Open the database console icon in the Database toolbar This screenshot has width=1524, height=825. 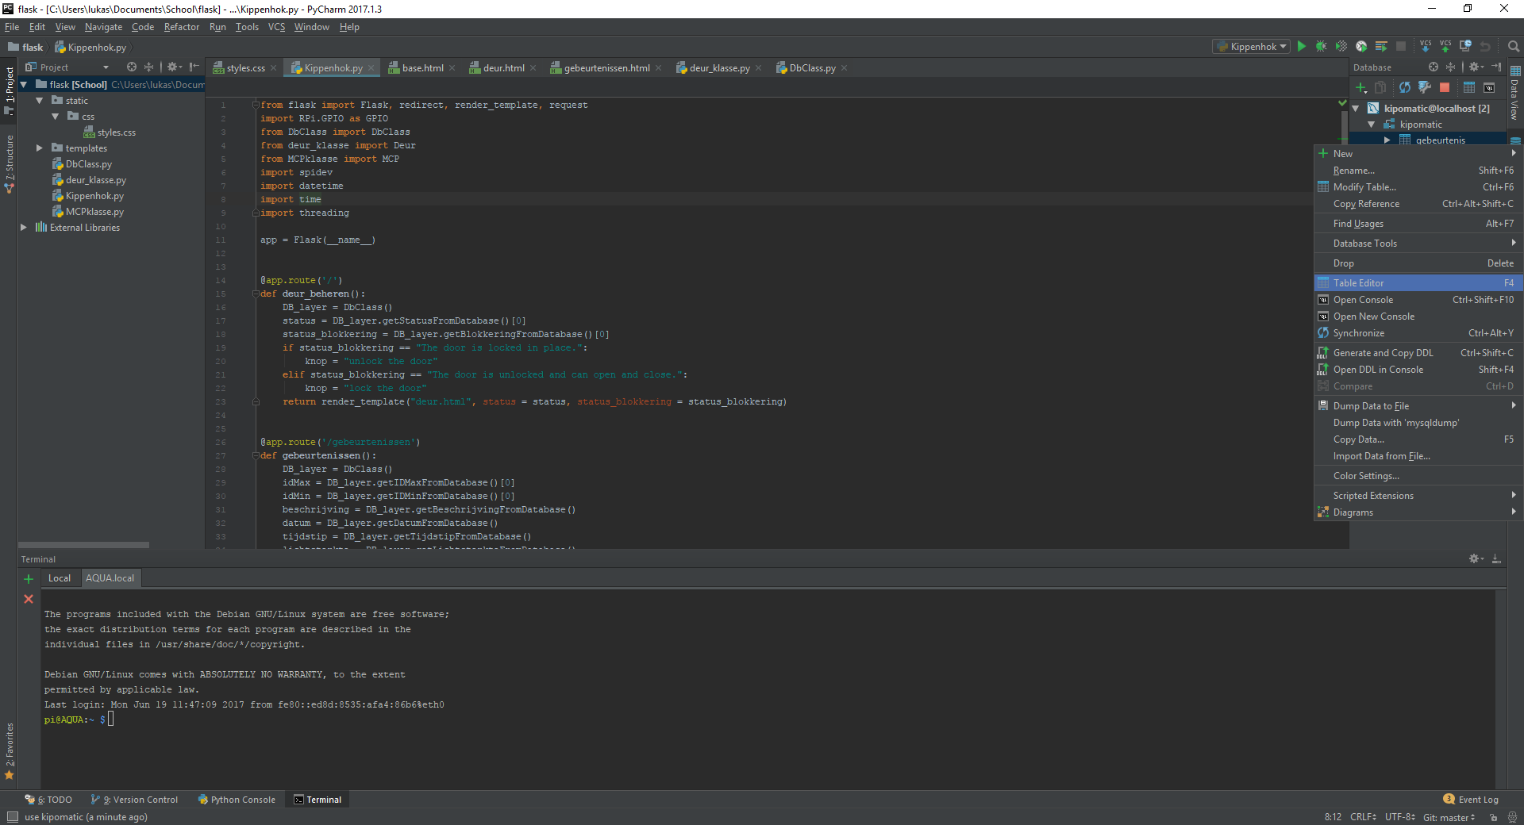(x=1489, y=87)
